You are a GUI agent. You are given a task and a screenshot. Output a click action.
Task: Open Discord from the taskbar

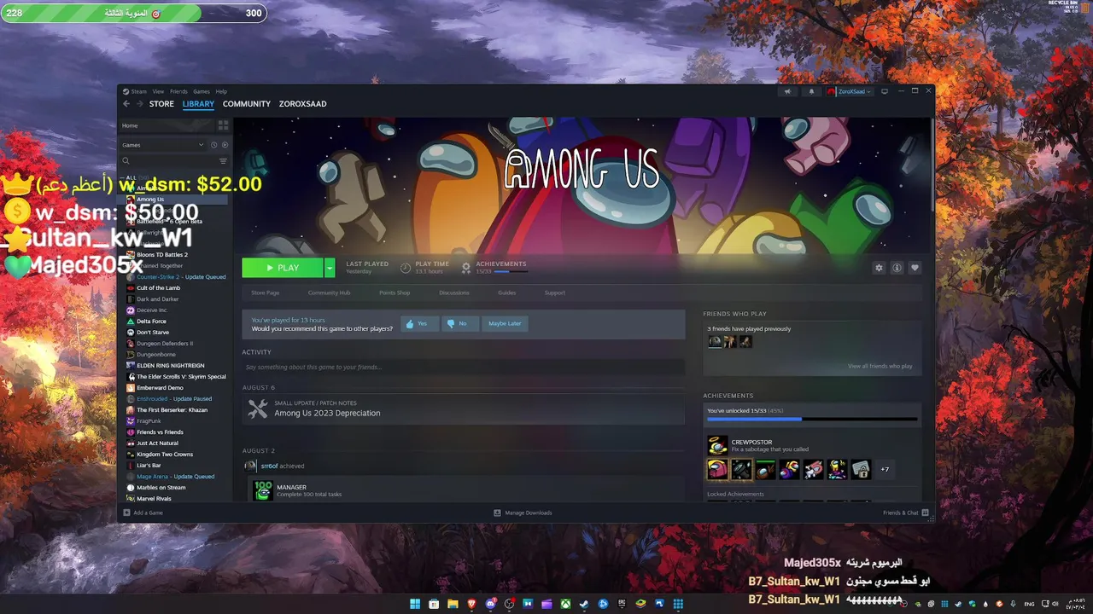[x=490, y=604]
